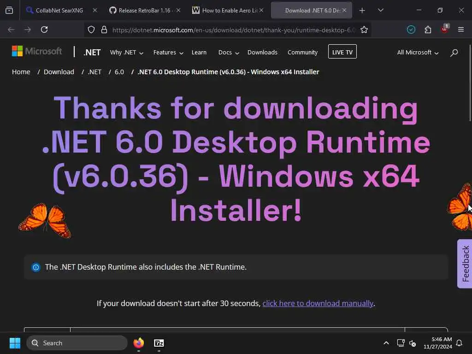Show site security padlock info
The width and height of the screenshot is (472, 354).
(x=104, y=29)
